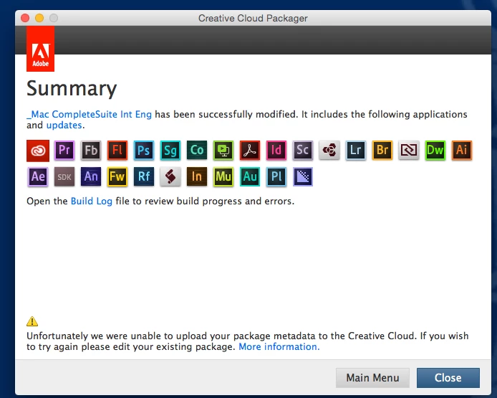Click the Creative Cloud app icon
Screen dimensions: 497x398
click(x=38, y=151)
